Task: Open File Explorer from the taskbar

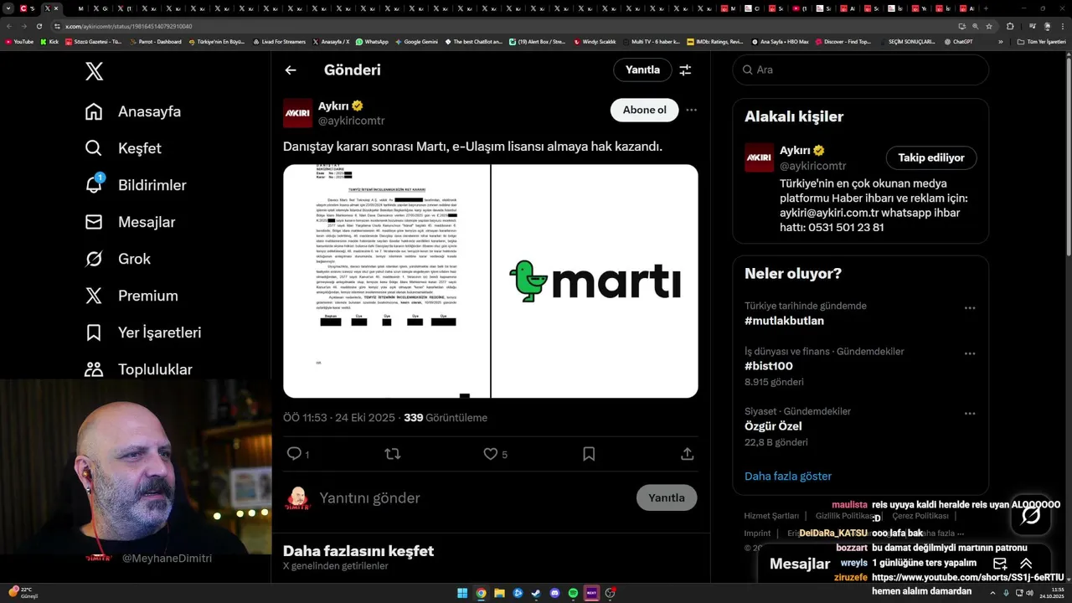Action: point(499,593)
